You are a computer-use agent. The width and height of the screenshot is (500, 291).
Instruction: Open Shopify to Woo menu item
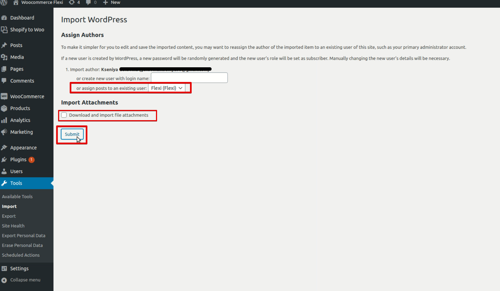point(27,30)
